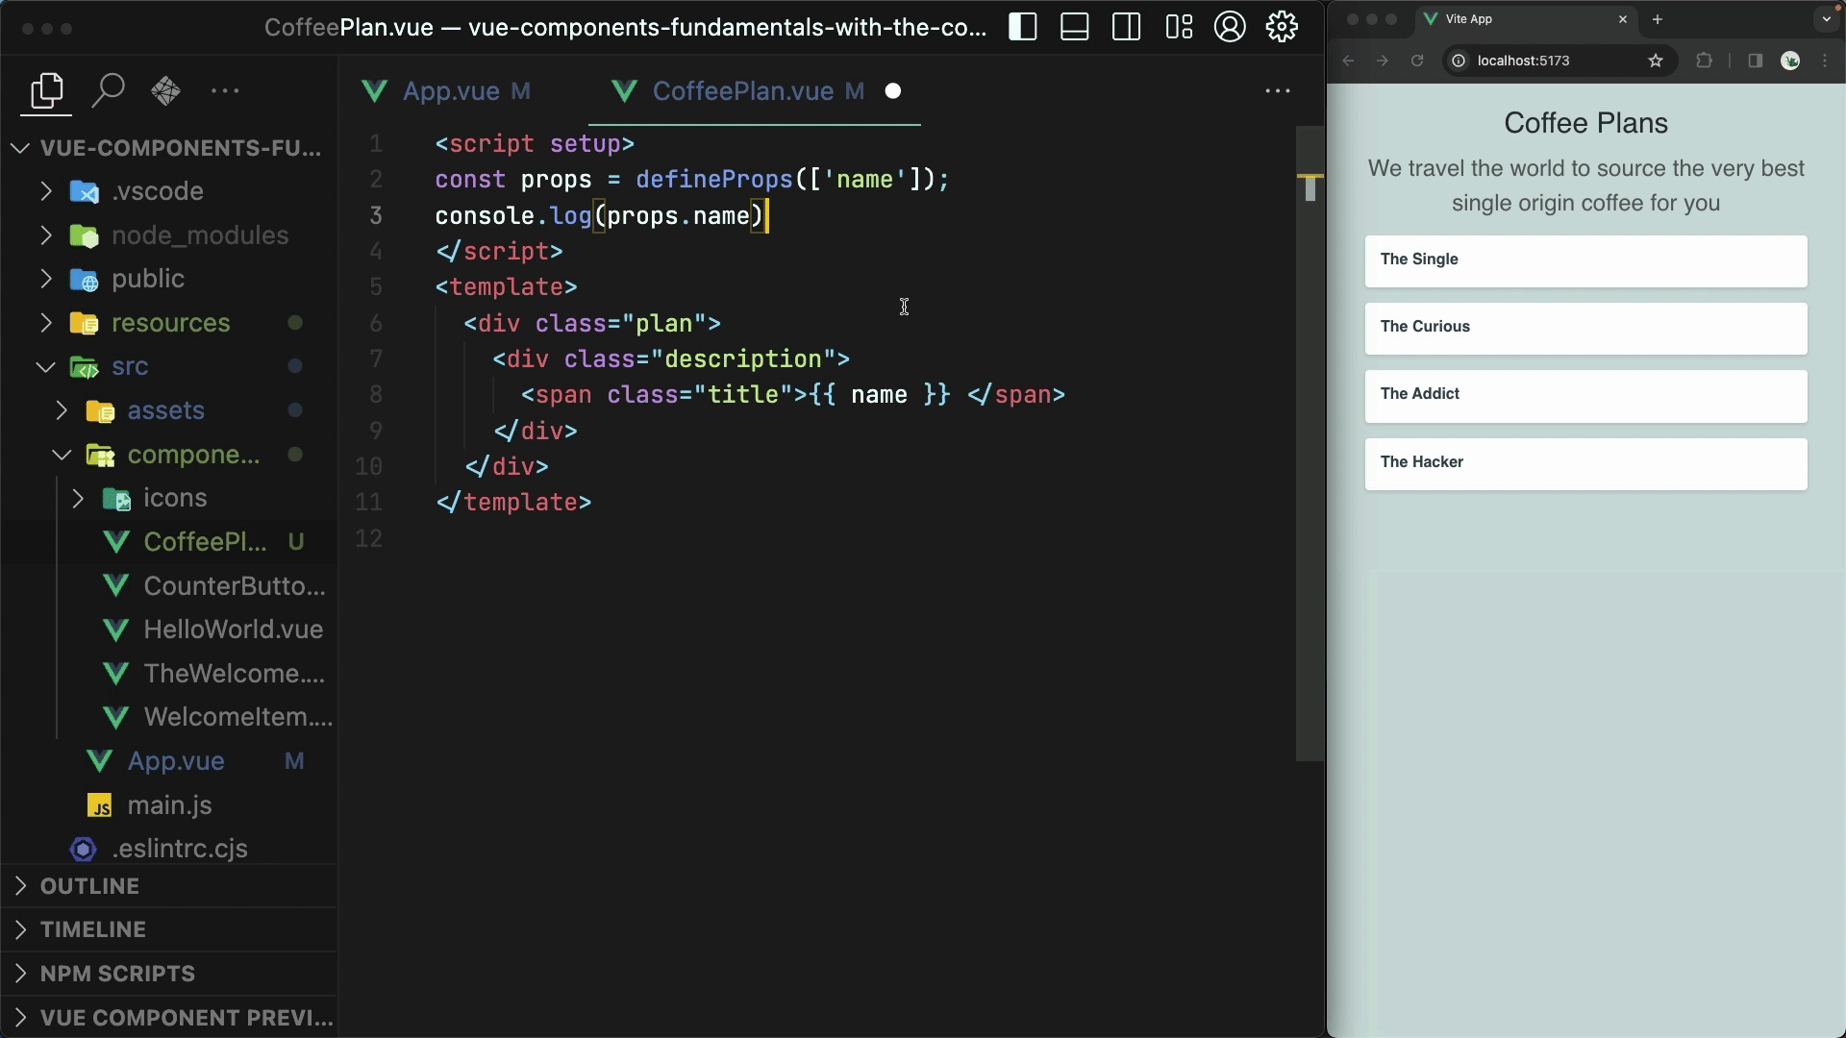
Task: Open the third activity bar view icon
Action: click(166, 91)
